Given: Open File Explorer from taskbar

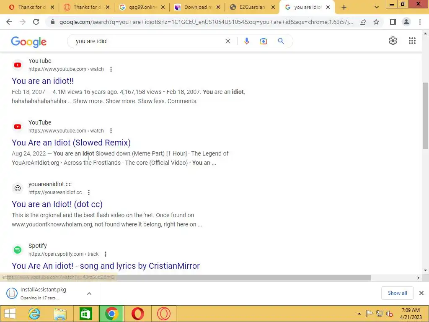Looking at the screenshot, I should 60,314.
